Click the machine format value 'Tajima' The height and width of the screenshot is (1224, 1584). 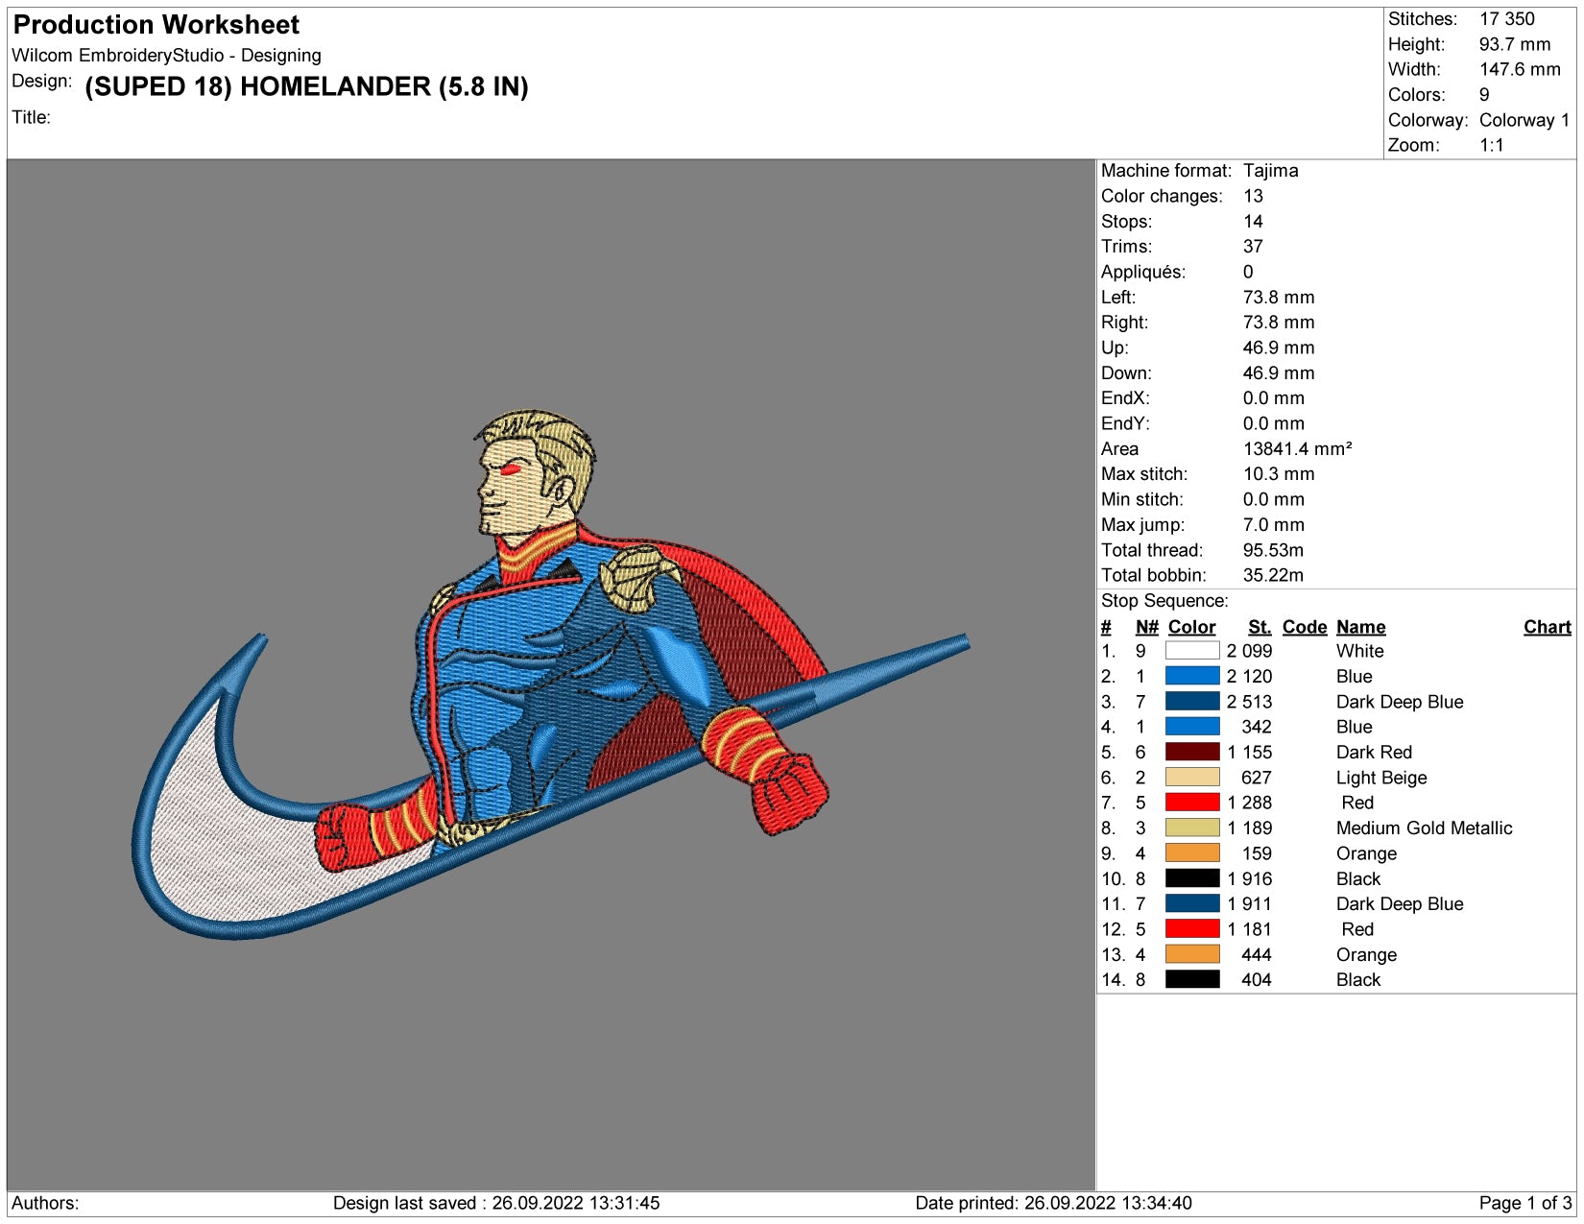1270,171
